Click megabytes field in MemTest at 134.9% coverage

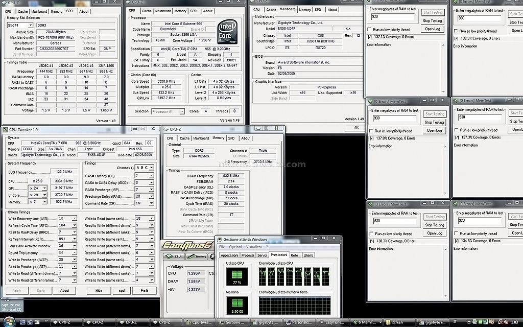point(479,221)
